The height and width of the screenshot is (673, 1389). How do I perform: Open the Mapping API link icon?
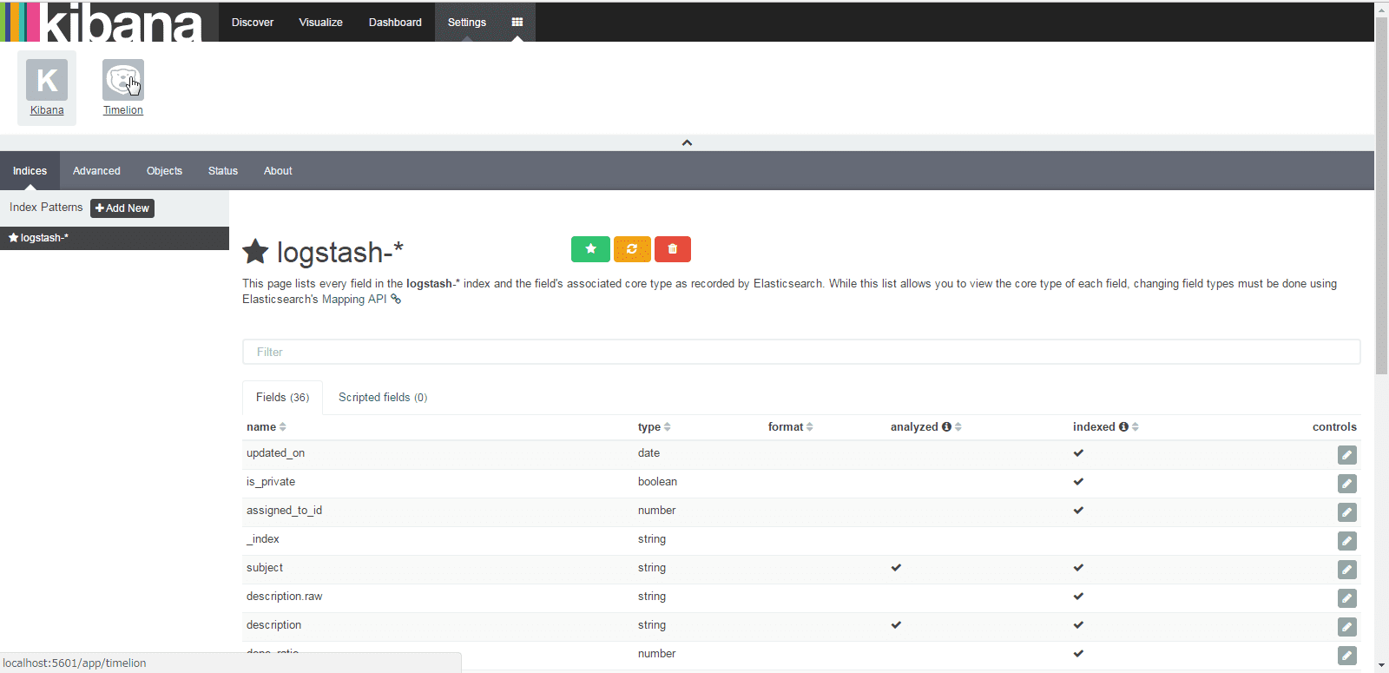(x=396, y=300)
